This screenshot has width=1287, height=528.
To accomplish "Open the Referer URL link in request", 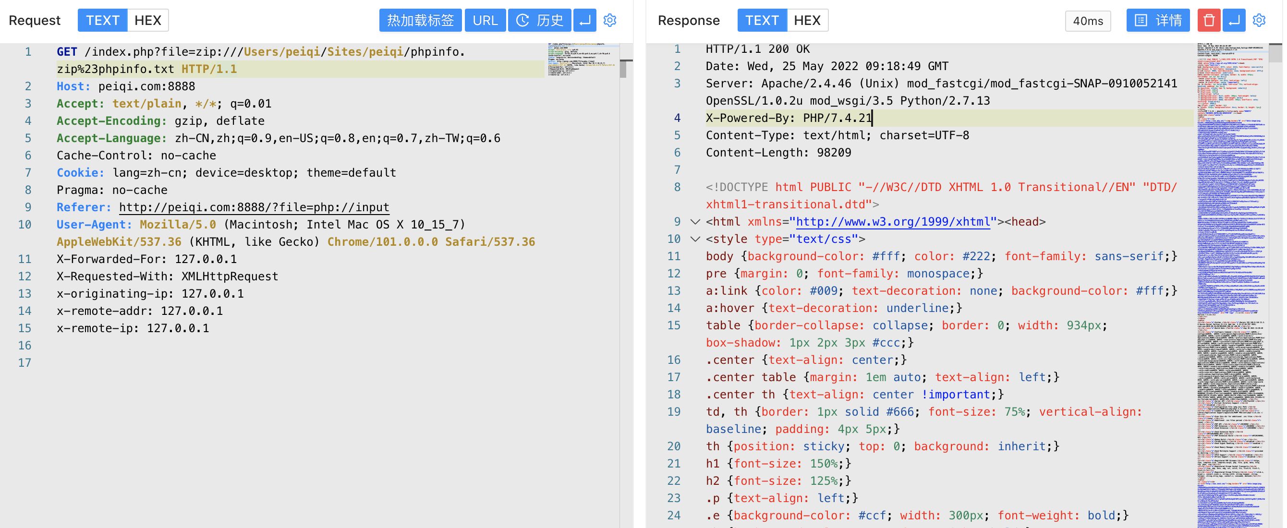I will pyautogui.click(x=254, y=207).
